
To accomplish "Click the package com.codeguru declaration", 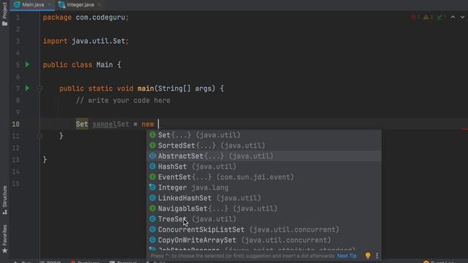I will [x=86, y=18].
